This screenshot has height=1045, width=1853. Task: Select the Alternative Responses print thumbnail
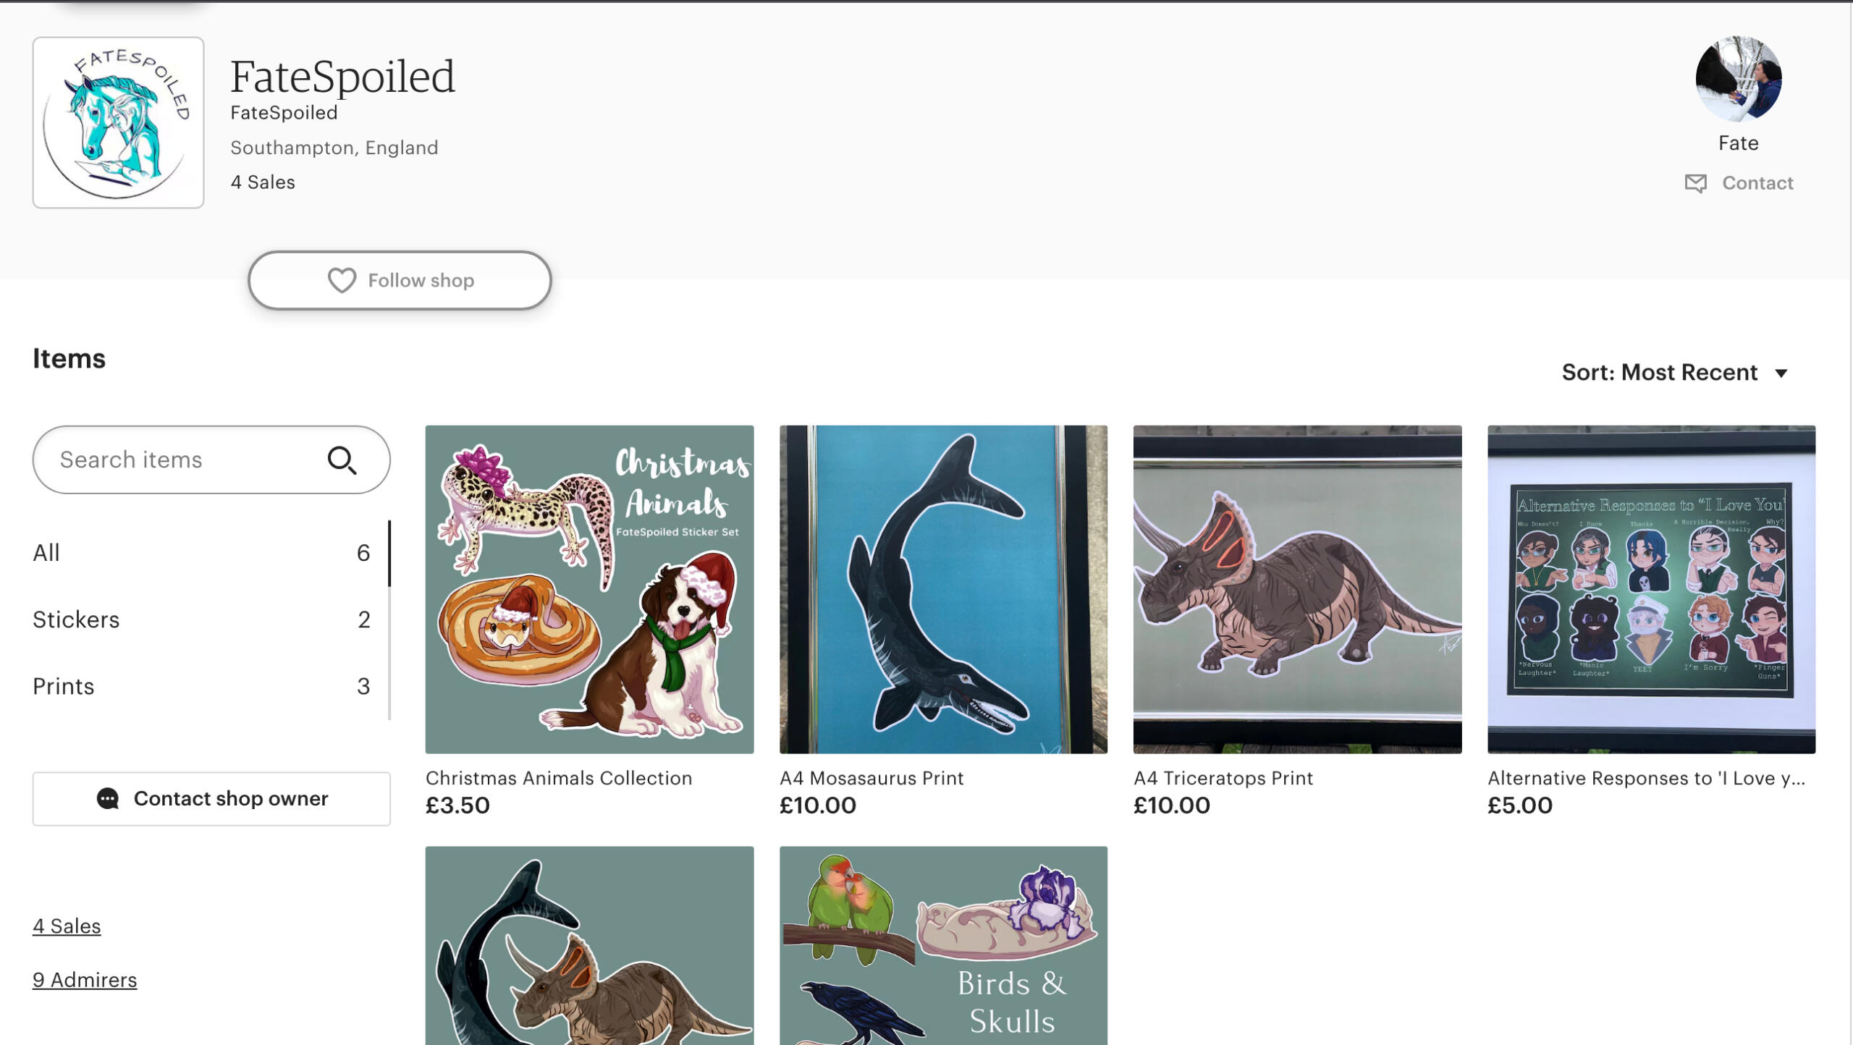point(1651,589)
